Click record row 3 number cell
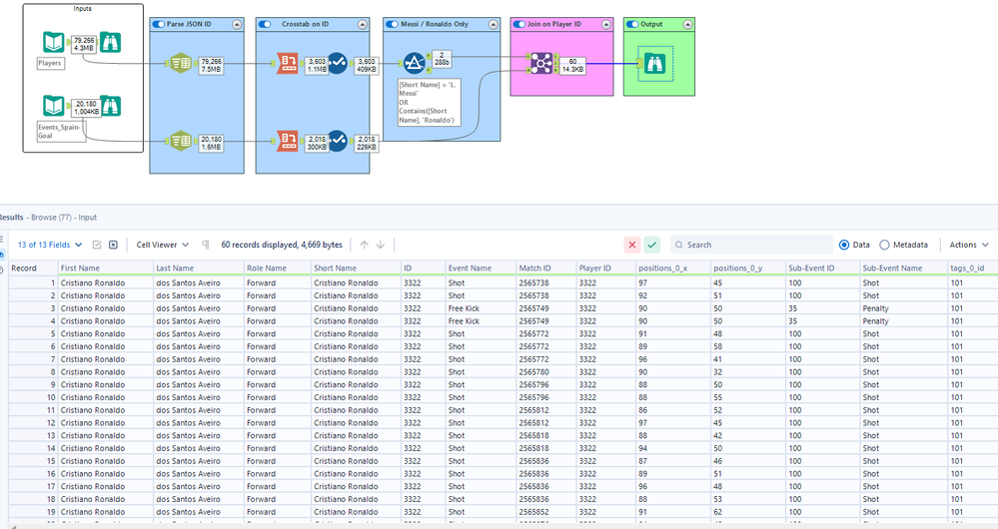This screenshot has width=998, height=529. 33,308
